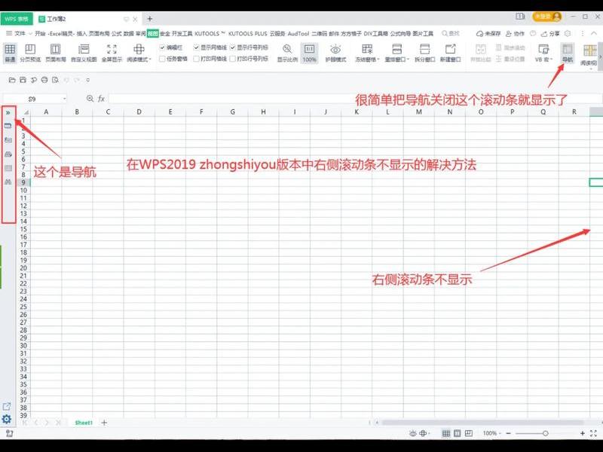Click the select-all corner triangle
Image resolution: width=603 pixels, height=452 pixels.
click(x=26, y=112)
